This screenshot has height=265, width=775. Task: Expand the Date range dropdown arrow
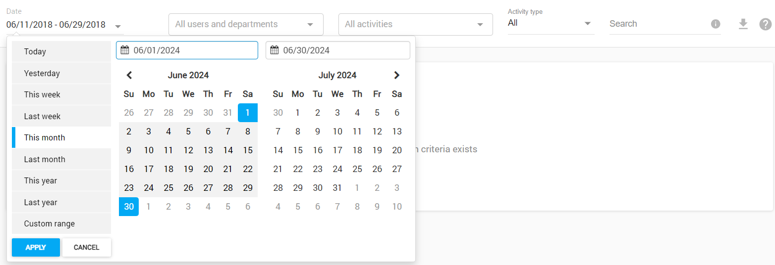[118, 26]
